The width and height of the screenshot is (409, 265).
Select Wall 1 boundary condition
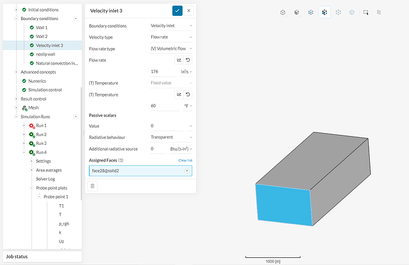click(x=41, y=27)
